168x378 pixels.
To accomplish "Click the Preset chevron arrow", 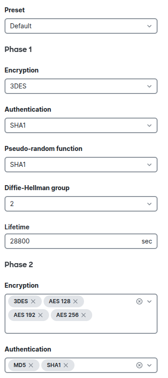I will point(149,26).
